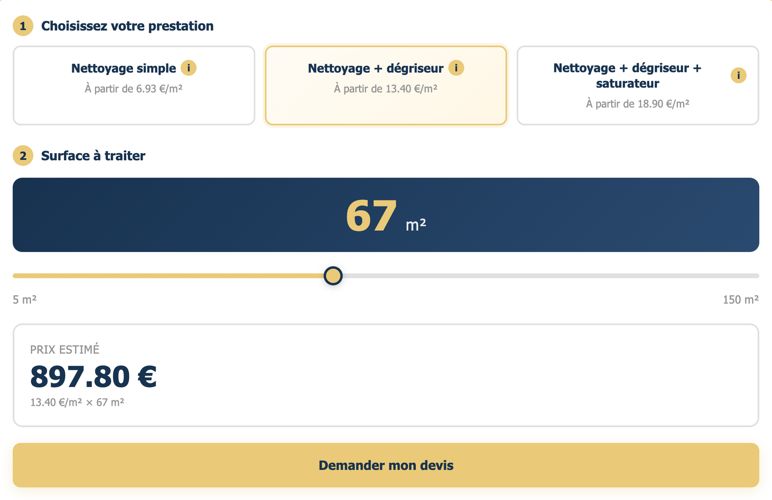772x500 pixels.
Task: Click the step 1 numbered badge
Action: tap(23, 26)
